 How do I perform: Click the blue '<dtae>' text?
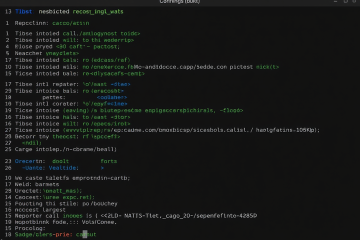tap(120, 84)
